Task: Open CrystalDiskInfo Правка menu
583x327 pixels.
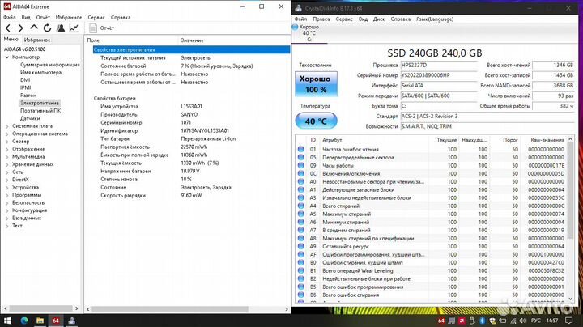Action: (x=321, y=19)
